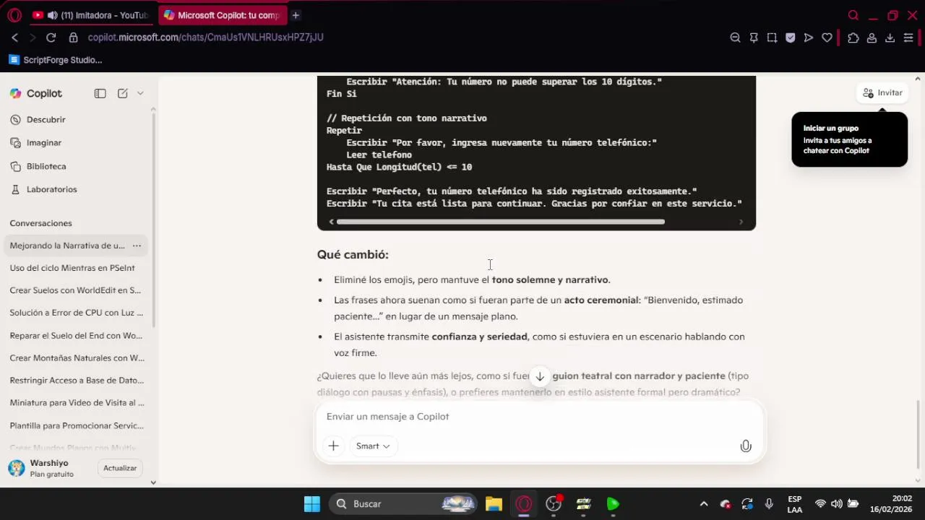Image resolution: width=925 pixels, height=520 pixels.
Task: Click the zoom out icon in address bar
Action: 735,38
